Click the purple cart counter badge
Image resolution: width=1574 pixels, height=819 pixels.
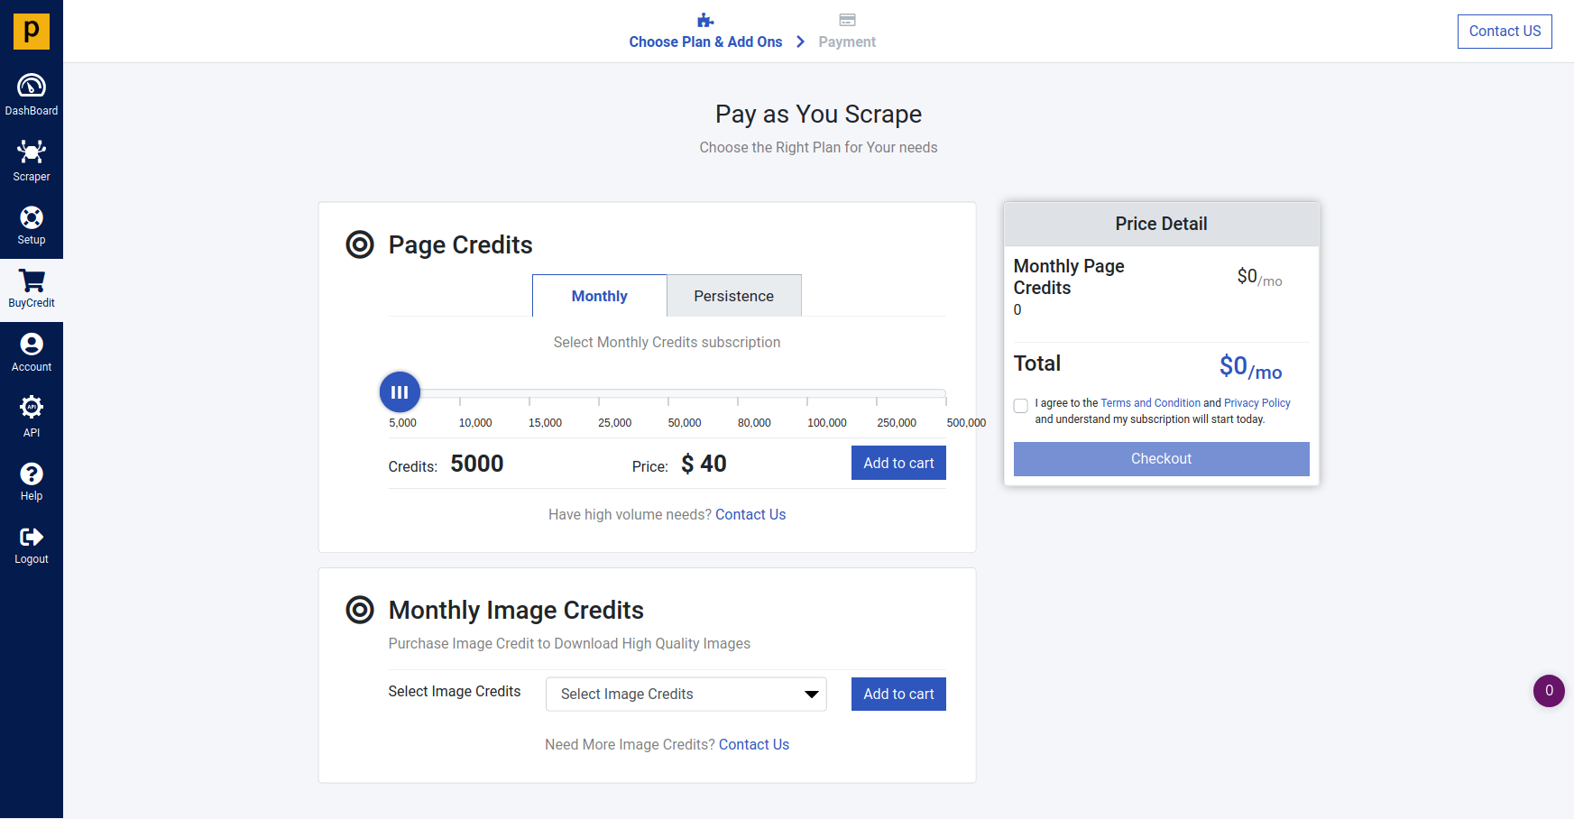point(1549,691)
